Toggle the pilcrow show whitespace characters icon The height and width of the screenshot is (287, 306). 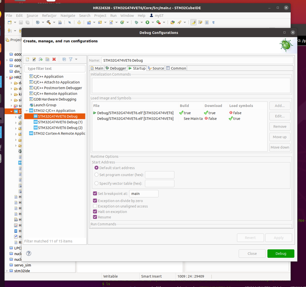(213, 22)
